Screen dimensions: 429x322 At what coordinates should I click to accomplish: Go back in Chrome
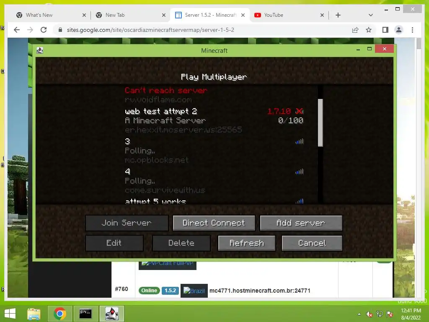(x=17, y=30)
